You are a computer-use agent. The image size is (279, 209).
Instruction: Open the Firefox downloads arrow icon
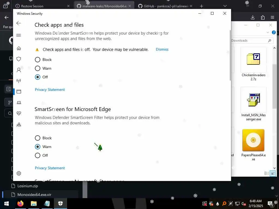[253, 17]
